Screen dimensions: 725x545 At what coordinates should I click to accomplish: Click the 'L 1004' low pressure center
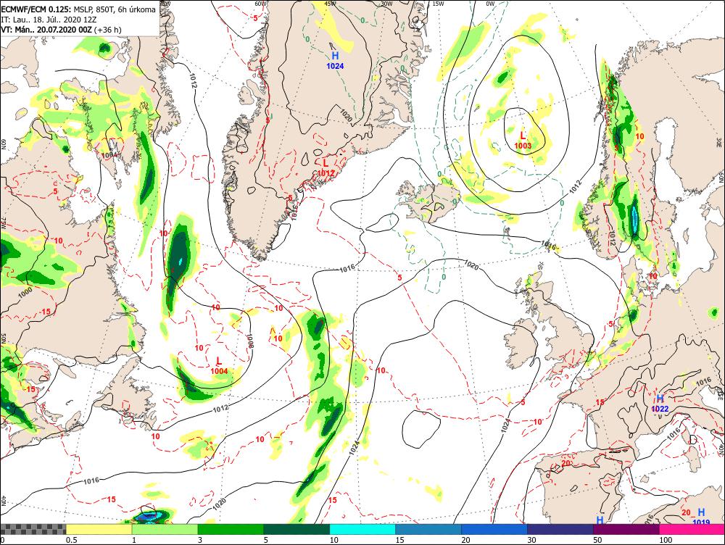(219, 366)
